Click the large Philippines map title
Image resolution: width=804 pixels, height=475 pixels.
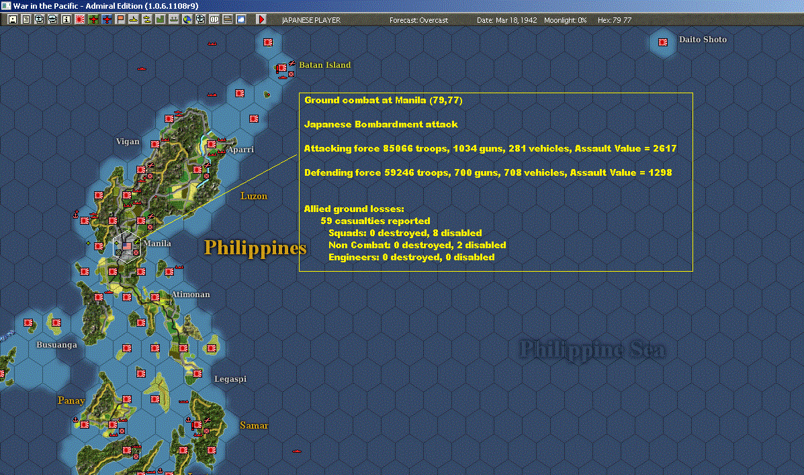tap(255, 248)
